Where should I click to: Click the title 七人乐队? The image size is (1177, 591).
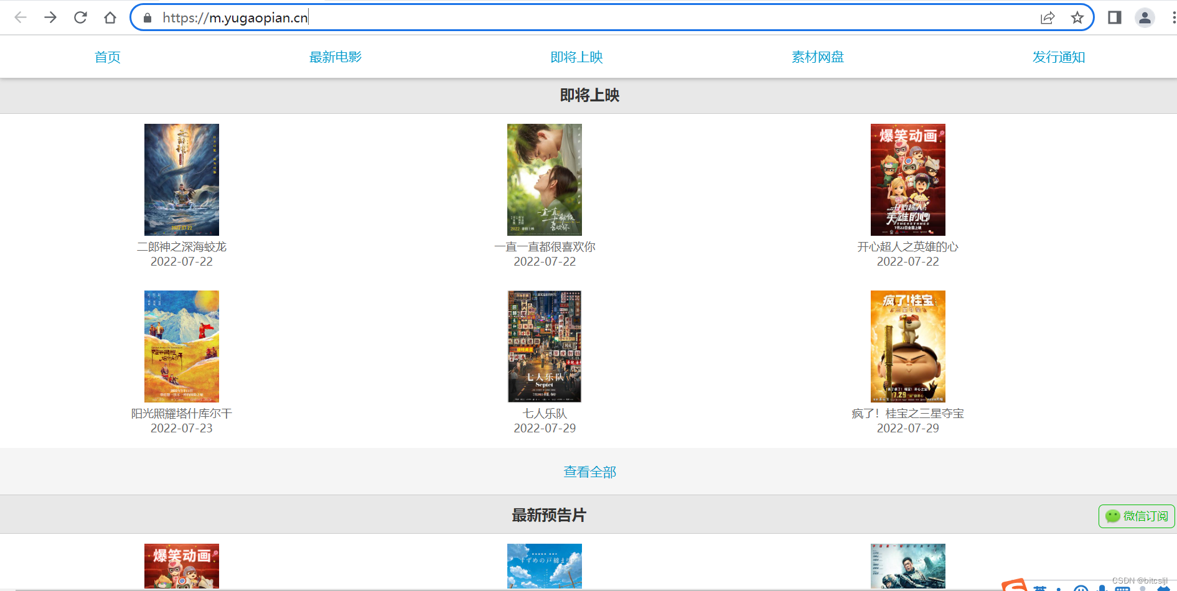(x=545, y=414)
